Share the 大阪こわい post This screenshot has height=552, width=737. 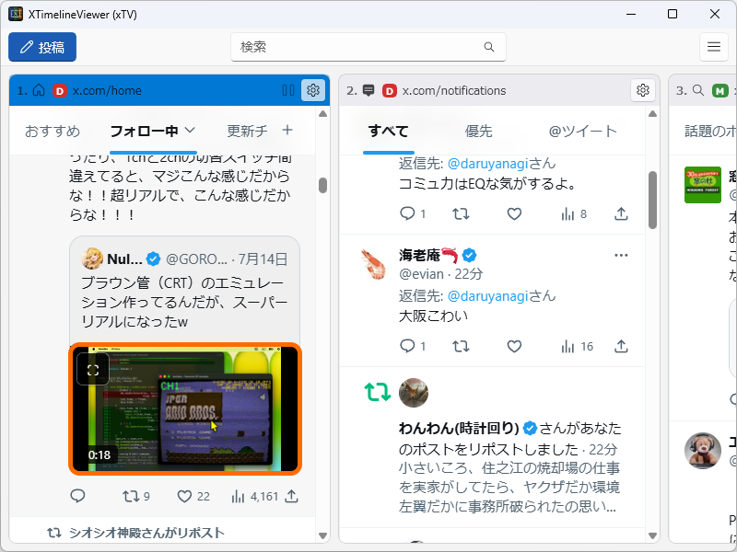[x=621, y=346]
